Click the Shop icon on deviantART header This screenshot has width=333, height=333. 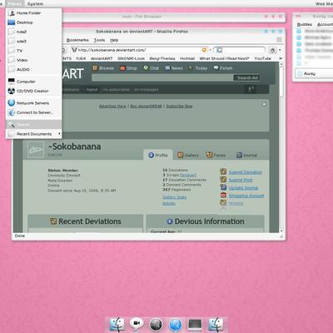122,68
